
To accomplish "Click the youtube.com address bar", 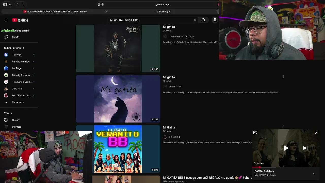I will point(162,4).
